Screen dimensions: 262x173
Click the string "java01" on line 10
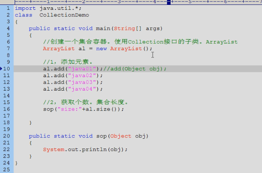[x=82, y=69]
